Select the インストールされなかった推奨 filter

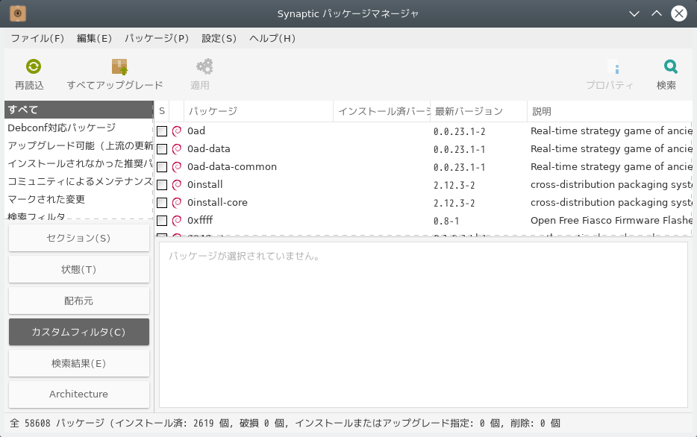click(x=78, y=163)
